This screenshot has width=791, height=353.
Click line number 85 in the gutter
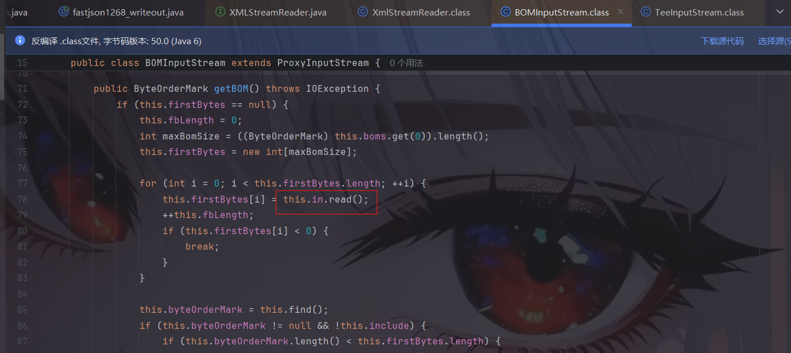click(22, 309)
